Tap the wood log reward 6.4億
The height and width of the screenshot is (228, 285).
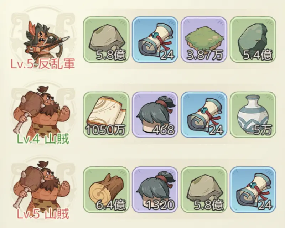[106, 190]
